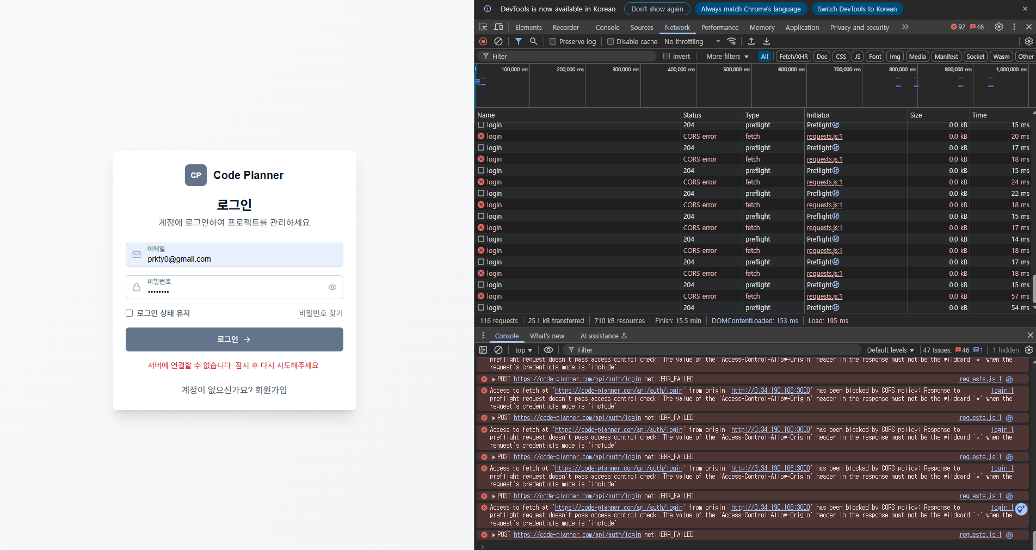Open console settings gear
This screenshot has height=550, width=1036.
pyautogui.click(x=1028, y=350)
